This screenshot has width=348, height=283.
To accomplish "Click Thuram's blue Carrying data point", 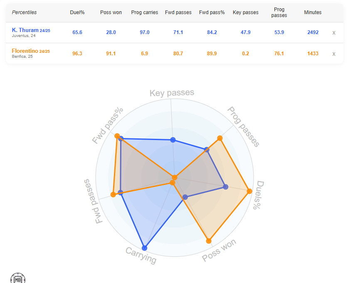I will pyautogui.click(x=145, y=248).
